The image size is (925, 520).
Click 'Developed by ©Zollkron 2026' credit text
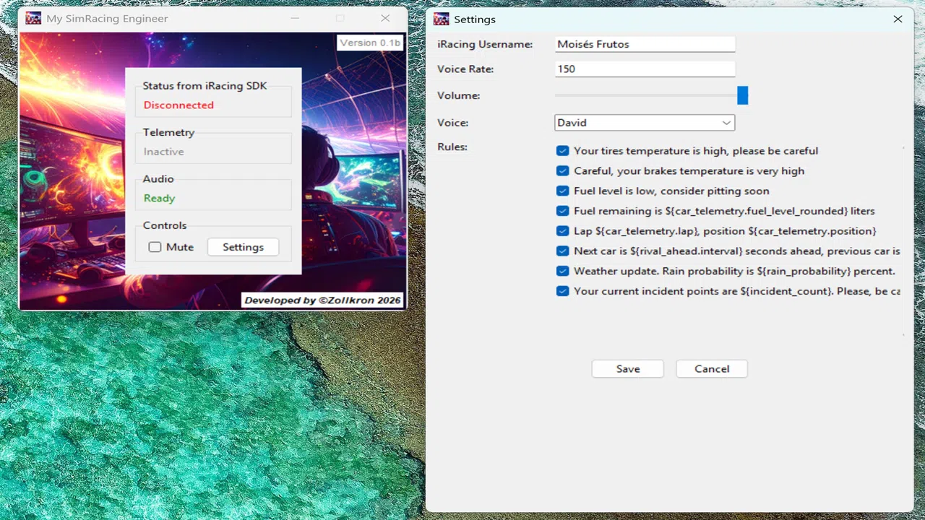pos(322,300)
